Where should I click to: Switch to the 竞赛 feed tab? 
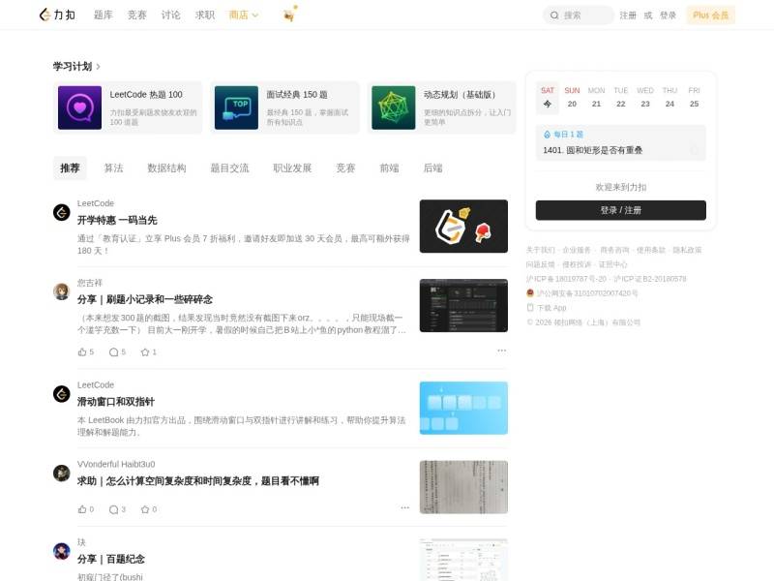click(345, 168)
